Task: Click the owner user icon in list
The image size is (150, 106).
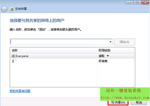Action: pyautogui.click(x=13, y=61)
